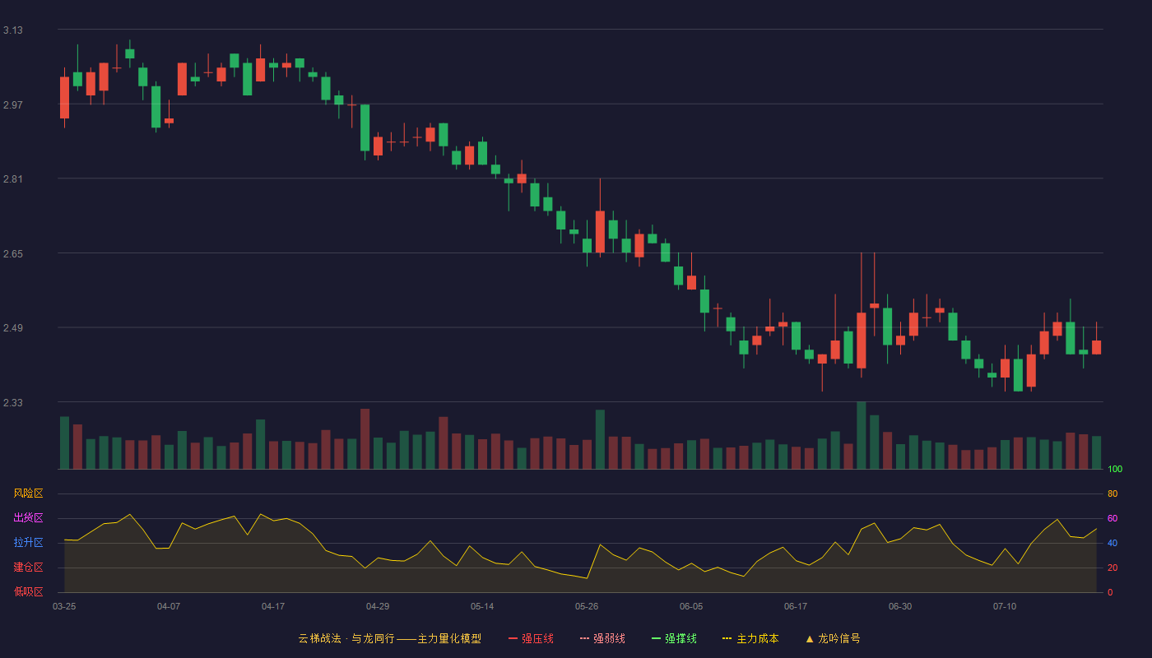Click the 建仓区 zone label

29,568
